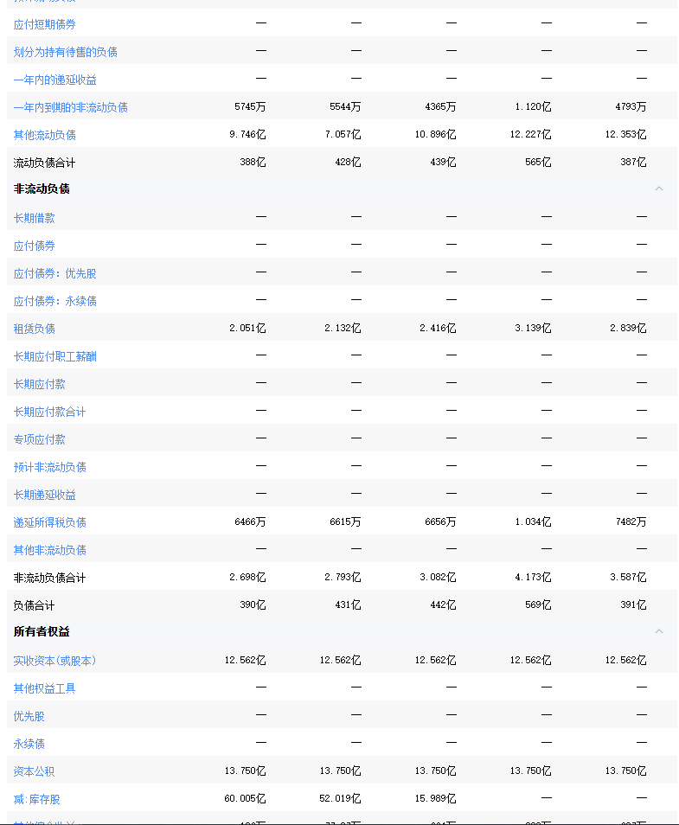Open the 长期借款 row link
The image size is (679, 825).
(34, 218)
